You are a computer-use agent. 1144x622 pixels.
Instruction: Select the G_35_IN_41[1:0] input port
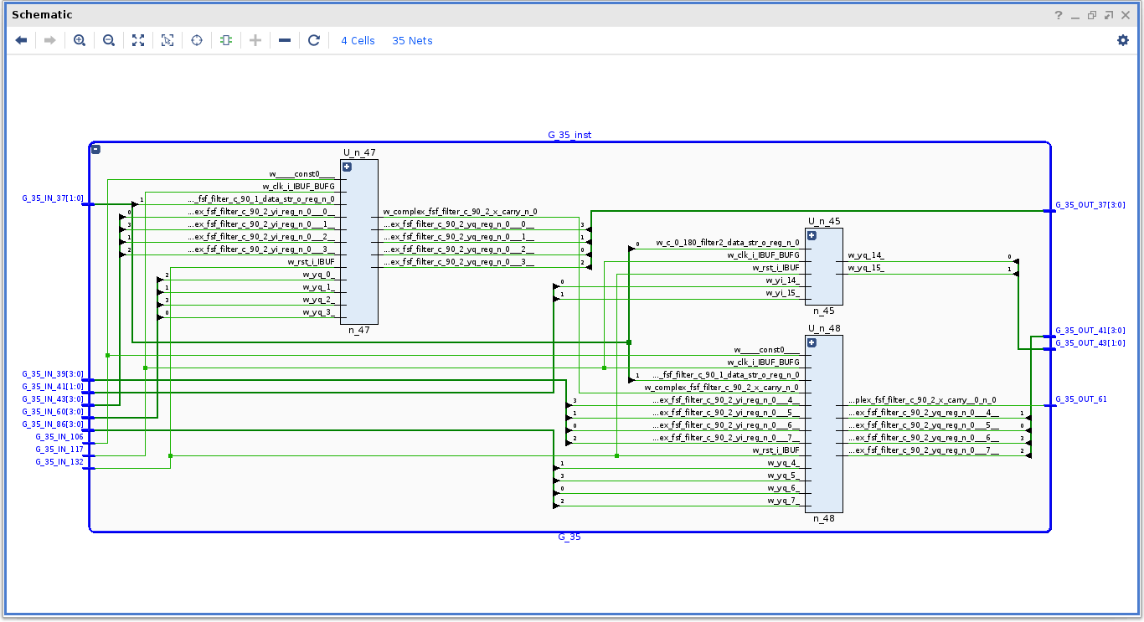[x=52, y=387]
